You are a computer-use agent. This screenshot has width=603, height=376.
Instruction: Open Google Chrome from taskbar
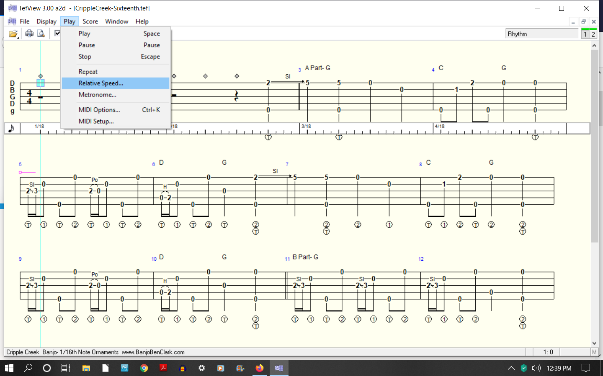pyautogui.click(x=144, y=368)
